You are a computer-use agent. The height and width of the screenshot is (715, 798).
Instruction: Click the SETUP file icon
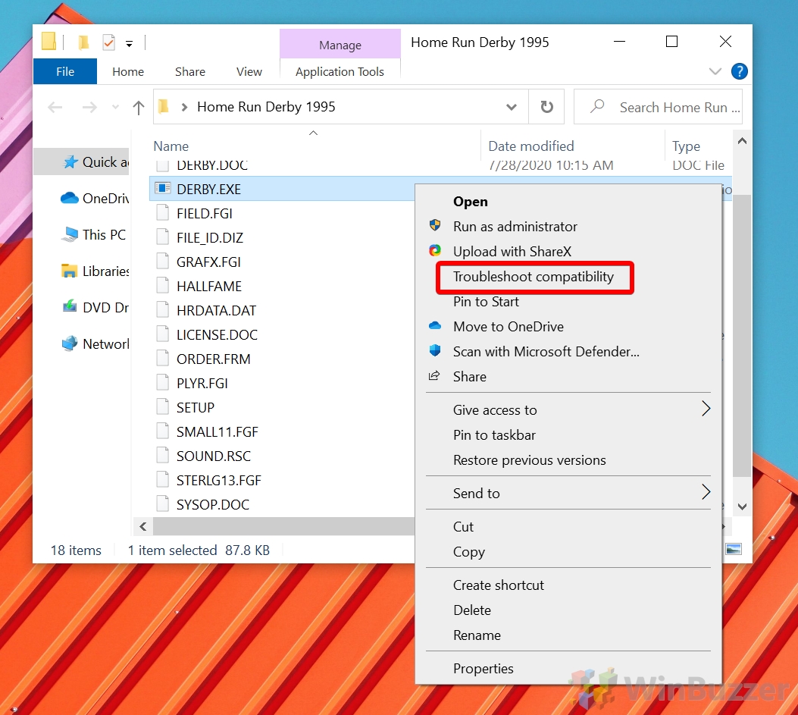pyautogui.click(x=162, y=407)
